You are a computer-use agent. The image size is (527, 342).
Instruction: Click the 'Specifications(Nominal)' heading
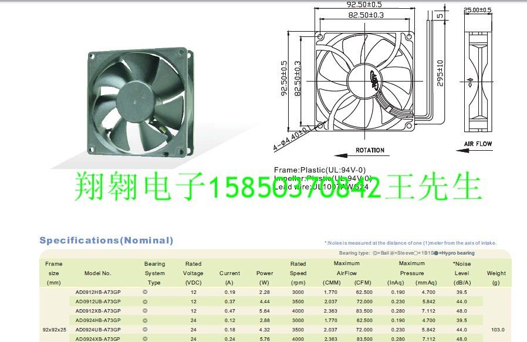click(106, 241)
